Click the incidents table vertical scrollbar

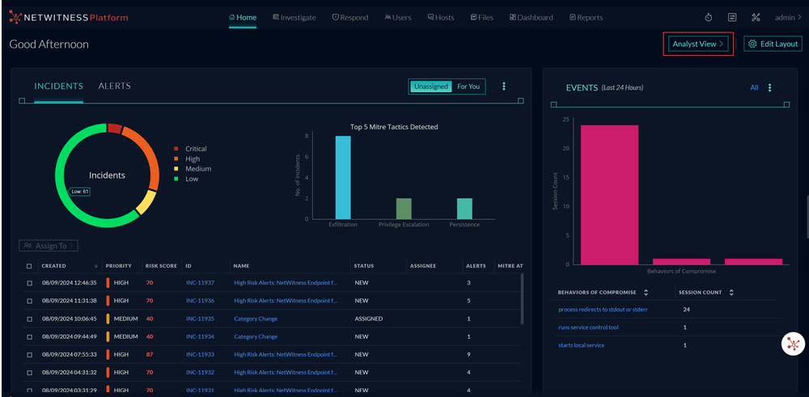(522, 299)
